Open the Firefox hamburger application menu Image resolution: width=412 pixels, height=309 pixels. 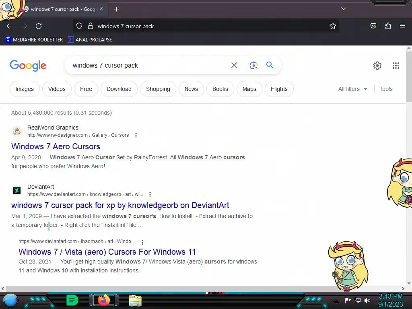[402, 26]
